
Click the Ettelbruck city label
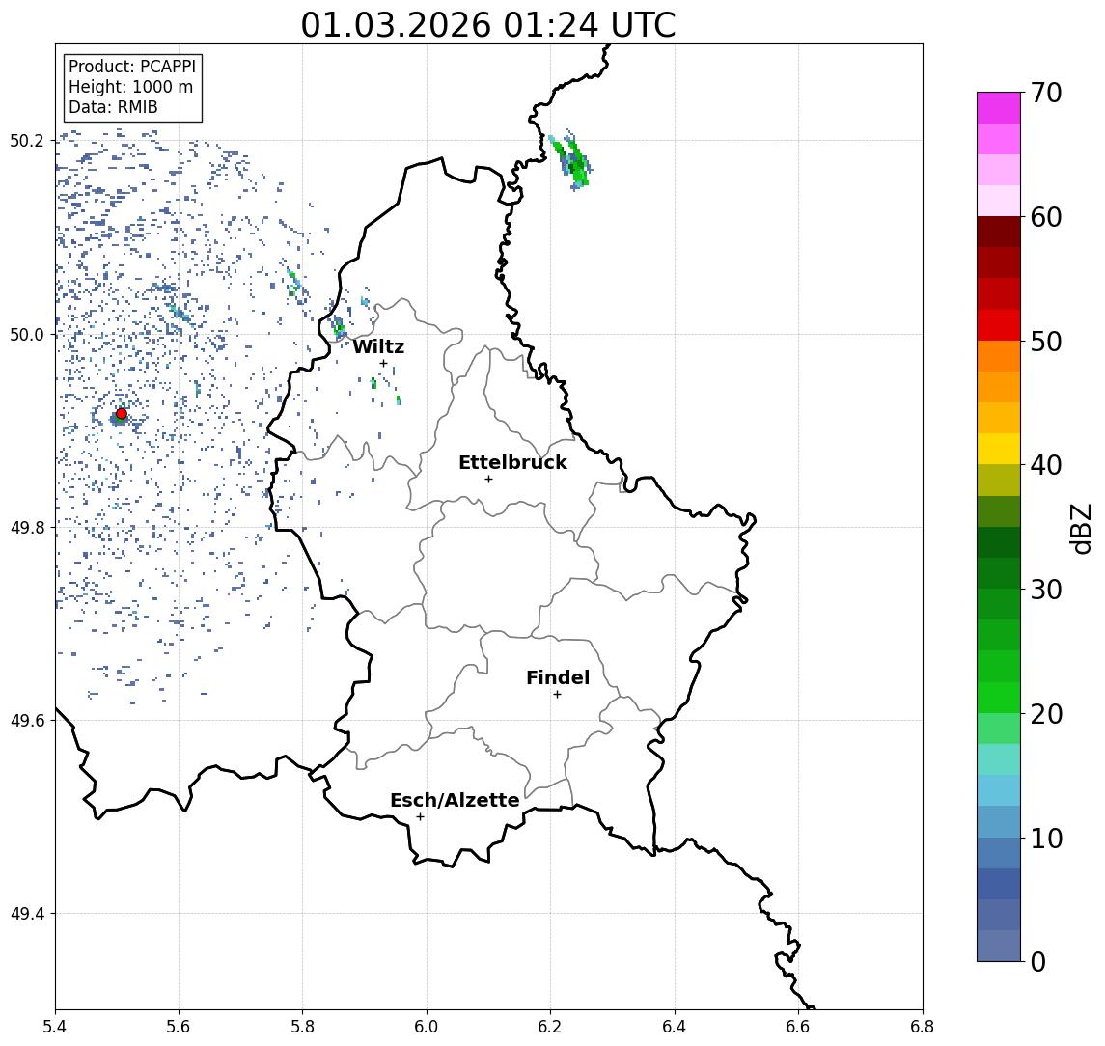(x=512, y=462)
